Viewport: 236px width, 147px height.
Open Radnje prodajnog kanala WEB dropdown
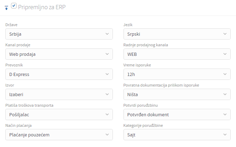[x=177, y=54]
